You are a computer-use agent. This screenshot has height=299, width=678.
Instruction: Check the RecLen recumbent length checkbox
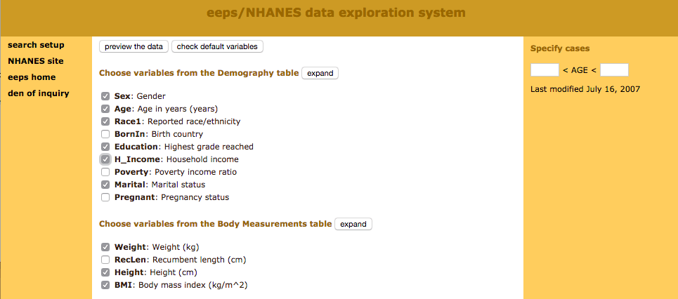coord(105,260)
